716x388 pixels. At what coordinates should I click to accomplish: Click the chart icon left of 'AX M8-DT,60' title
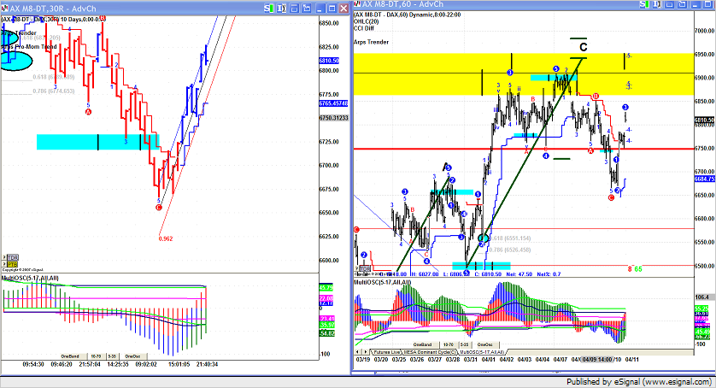click(x=357, y=7)
